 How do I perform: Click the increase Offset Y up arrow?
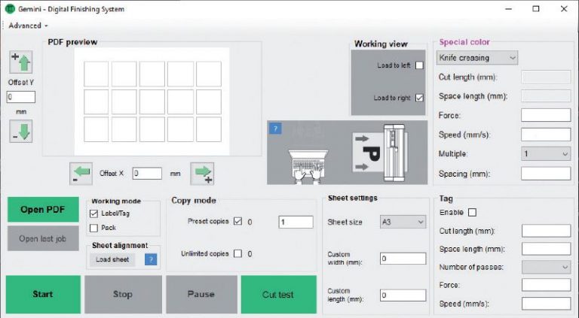click(20, 63)
